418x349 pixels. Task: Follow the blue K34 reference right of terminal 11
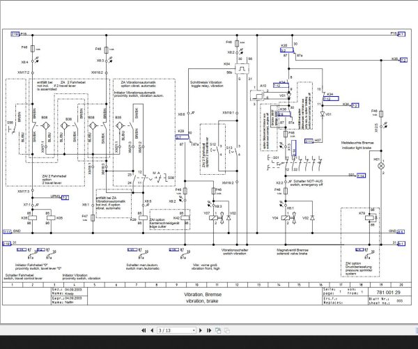point(355,105)
